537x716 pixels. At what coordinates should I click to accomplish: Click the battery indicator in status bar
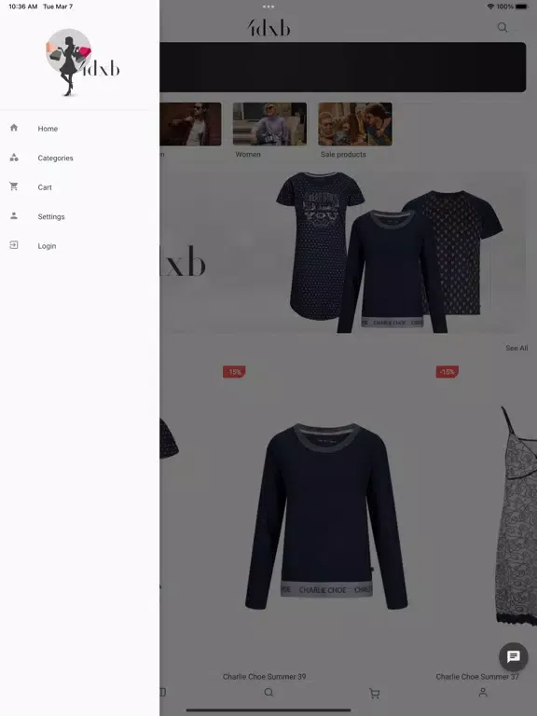522,7
